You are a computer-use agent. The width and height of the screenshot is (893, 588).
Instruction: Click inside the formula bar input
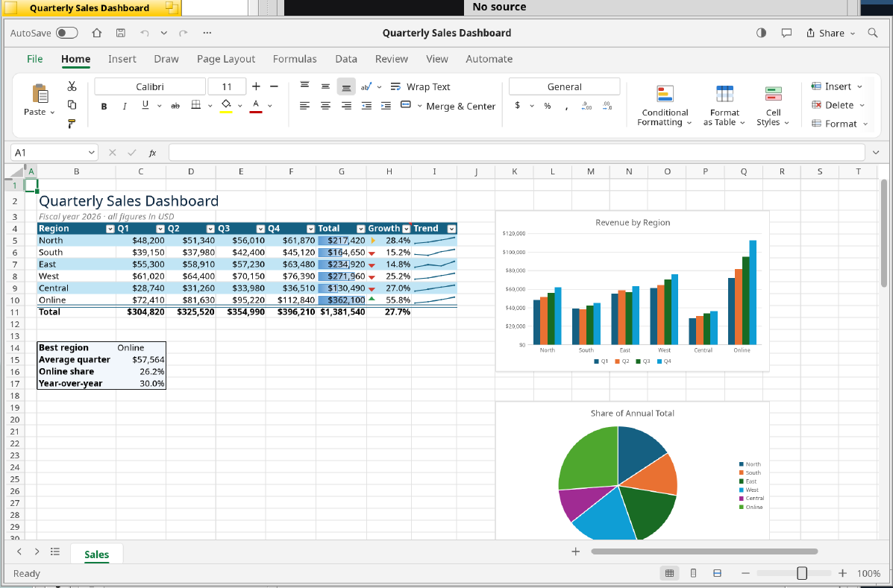[516, 152]
